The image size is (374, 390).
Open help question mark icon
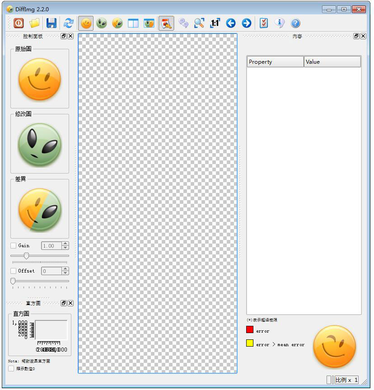[x=295, y=23]
